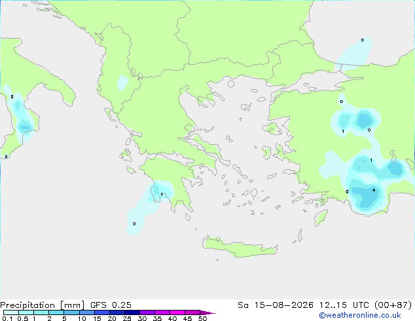Click the '4' rainfall value over southwest Turkey
Viewport: 415px width, 321px height.
(374, 190)
